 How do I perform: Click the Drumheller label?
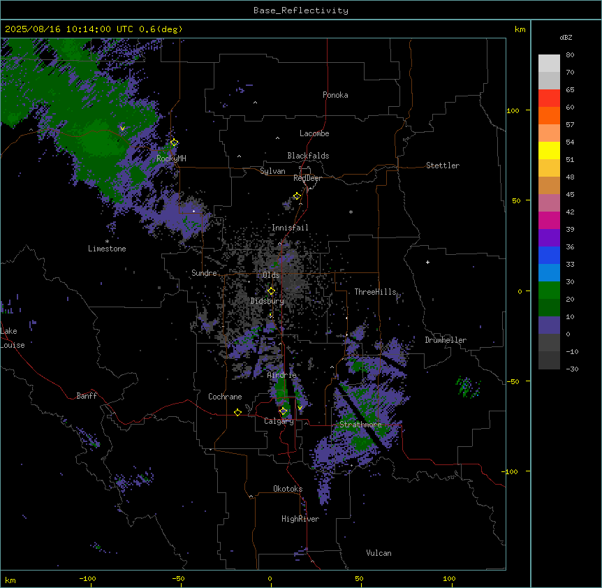point(446,340)
